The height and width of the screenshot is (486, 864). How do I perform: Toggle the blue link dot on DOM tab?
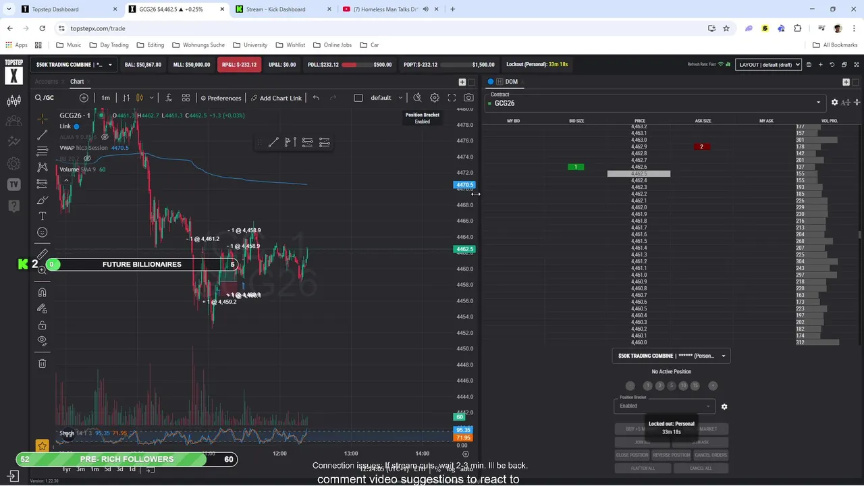point(491,82)
